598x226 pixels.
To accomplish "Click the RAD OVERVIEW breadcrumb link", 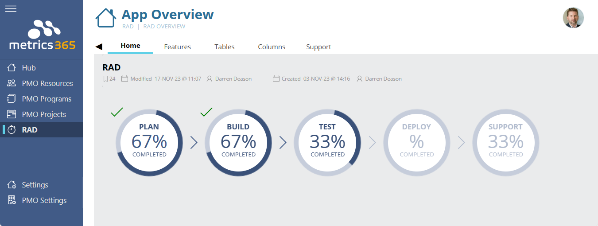I will pyautogui.click(x=164, y=27).
